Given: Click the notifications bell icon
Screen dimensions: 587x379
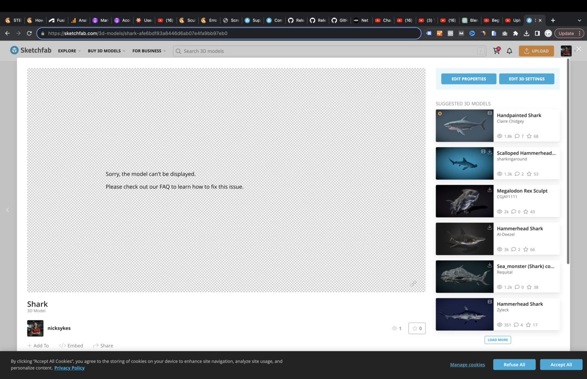Looking at the screenshot, I should [509, 51].
